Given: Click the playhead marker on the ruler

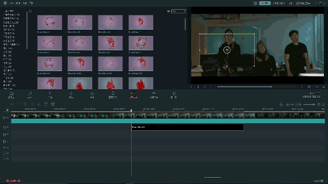Looking at the screenshot, I should (131, 110).
